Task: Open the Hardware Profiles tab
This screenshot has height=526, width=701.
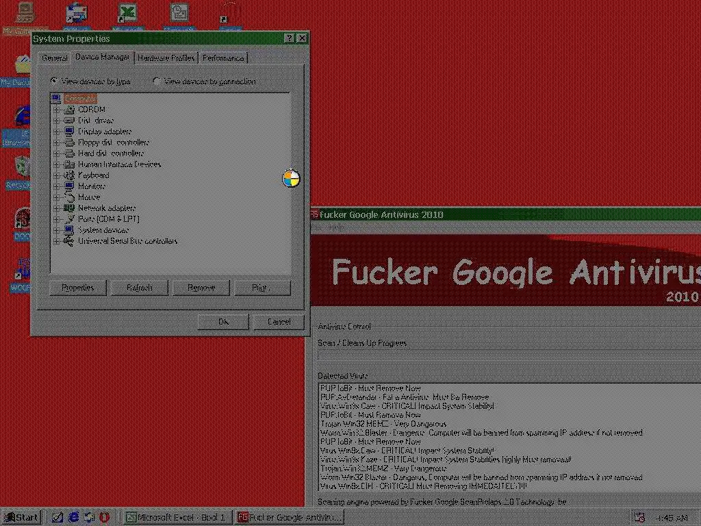Action: [x=166, y=58]
